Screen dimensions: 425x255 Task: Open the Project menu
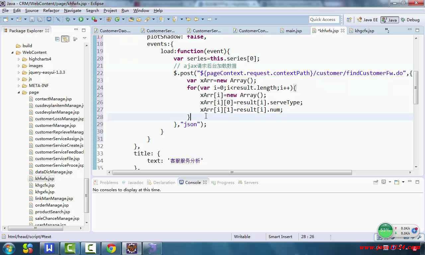point(110,10)
